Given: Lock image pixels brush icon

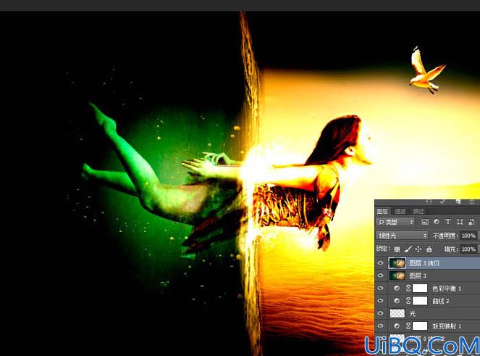Looking at the screenshot, I should pyautogui.click(x=408, y=249).
